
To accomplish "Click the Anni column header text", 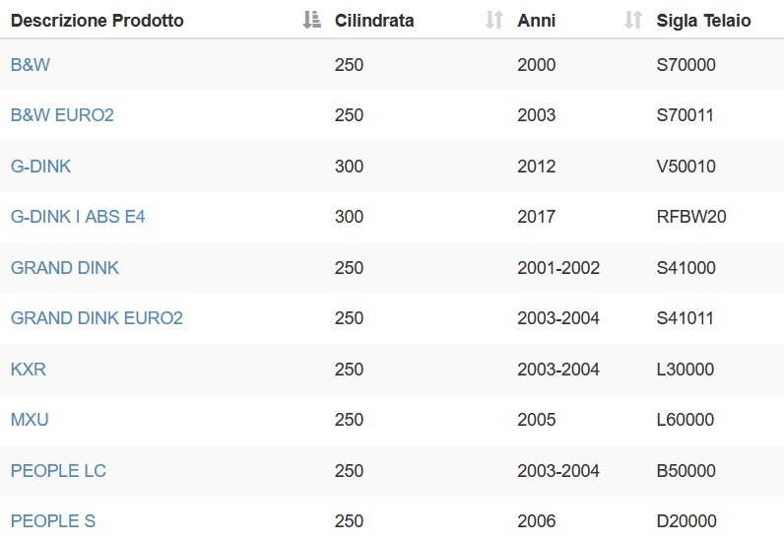I will pos(536,21).
